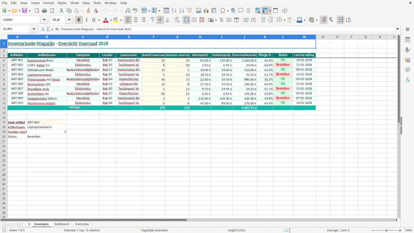Image resolution: width=414 pixels, height=233 pixels.
Task: Open the Underline style dropdown arrow
Action: pos(99,20)
